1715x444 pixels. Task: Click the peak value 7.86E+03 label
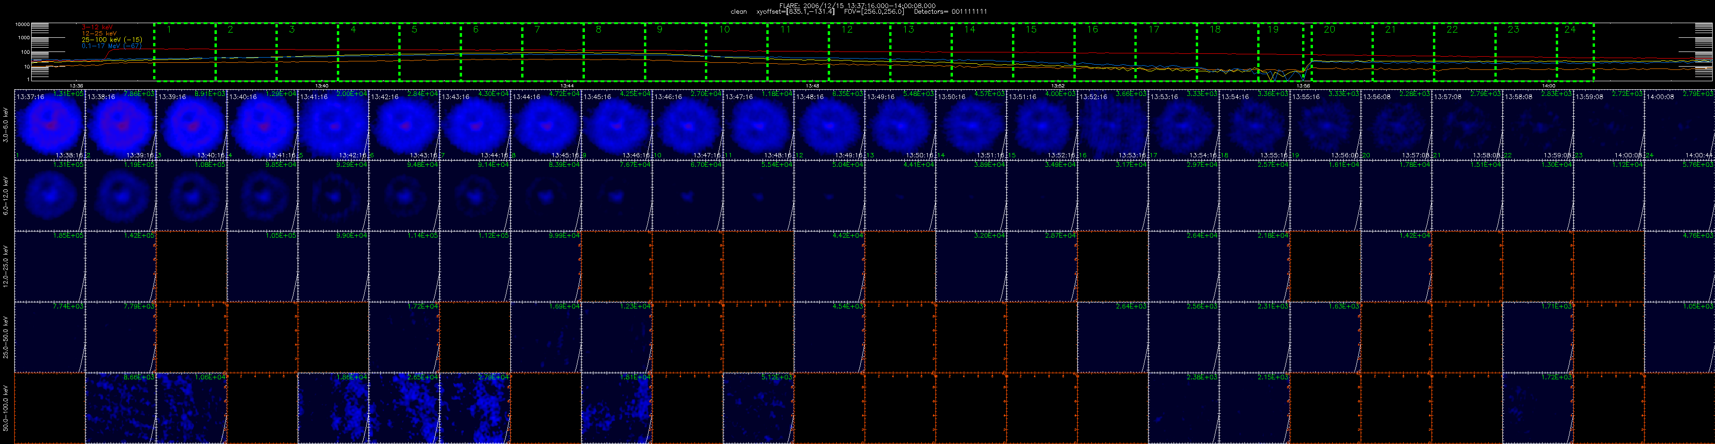pos(139,94)
